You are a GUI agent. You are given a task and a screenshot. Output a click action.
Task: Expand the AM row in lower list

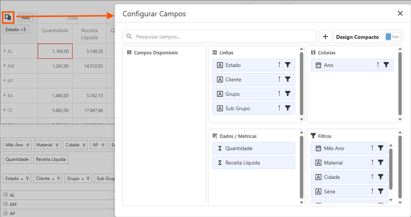5,204
